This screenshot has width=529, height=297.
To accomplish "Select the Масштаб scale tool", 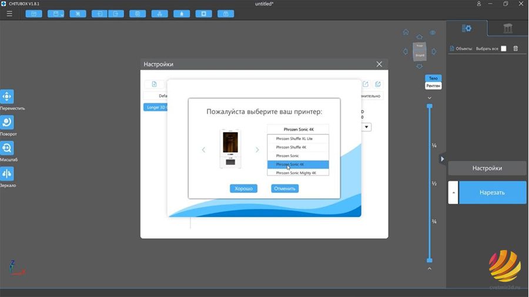I will click(x=7, y=148).
